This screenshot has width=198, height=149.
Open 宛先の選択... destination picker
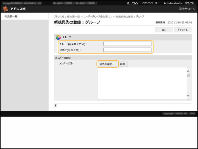[x=108, y=64]
